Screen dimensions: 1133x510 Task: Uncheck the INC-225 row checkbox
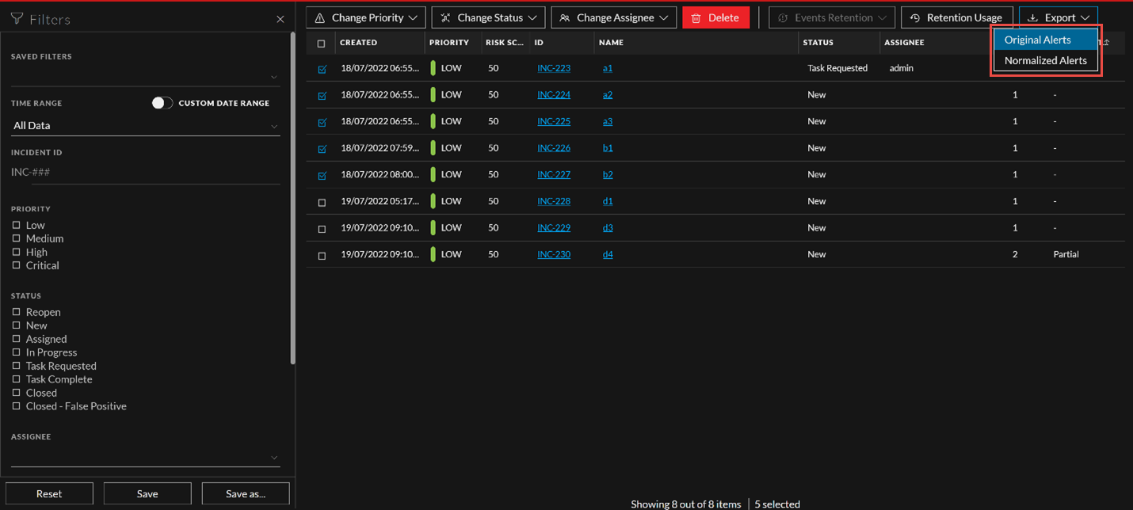(x=322, y=122)
